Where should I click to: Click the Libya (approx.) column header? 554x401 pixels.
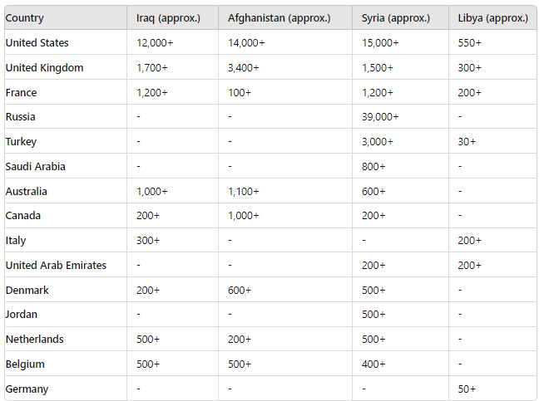point(493,17)
